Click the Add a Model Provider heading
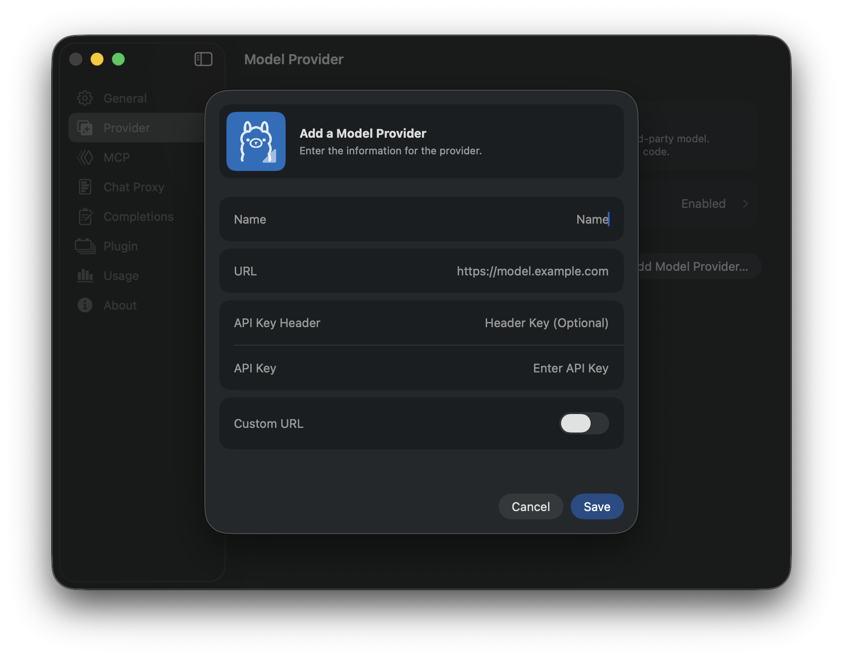Viewport: 843px width, 658px height. click(x=363, y=133)
